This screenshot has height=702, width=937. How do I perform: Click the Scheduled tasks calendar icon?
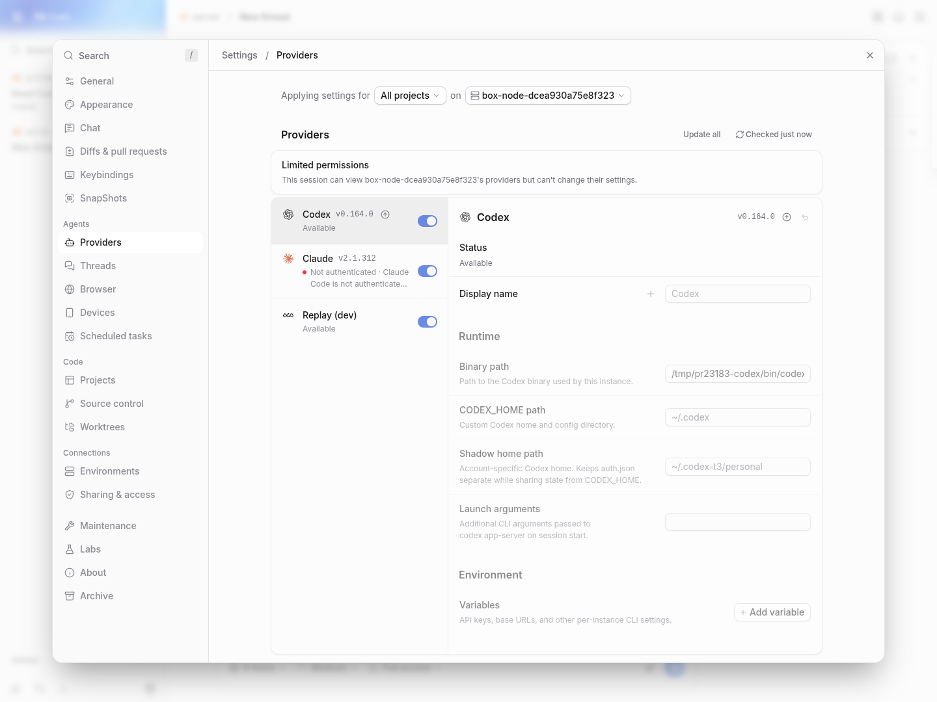[70, 336]
